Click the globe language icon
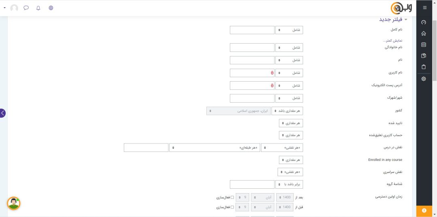This screenshot has width=437, height=217. tap(51, 8)
